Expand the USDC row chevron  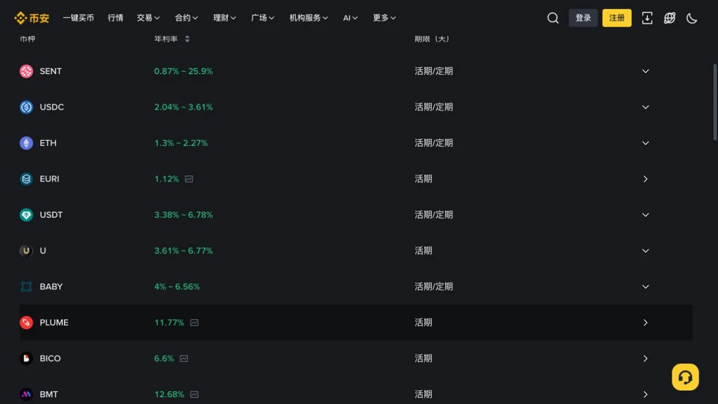pyautogui.click(x=646, y=107)
